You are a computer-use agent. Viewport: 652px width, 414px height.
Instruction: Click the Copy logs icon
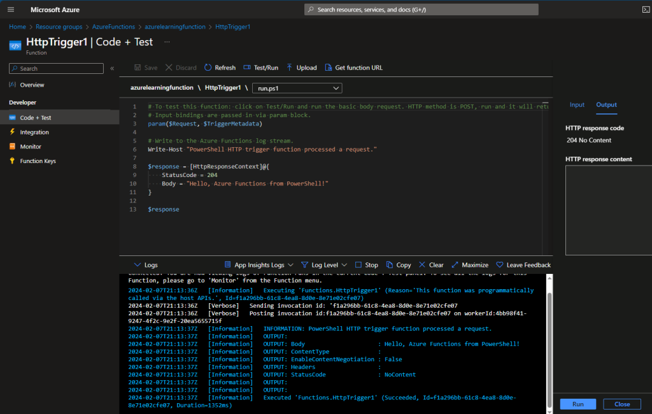coord(389,264)
